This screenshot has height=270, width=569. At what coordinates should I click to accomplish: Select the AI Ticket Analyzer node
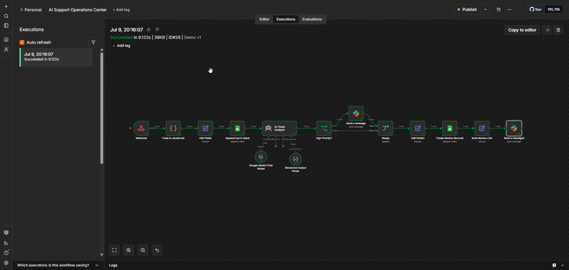pos(279,128)
